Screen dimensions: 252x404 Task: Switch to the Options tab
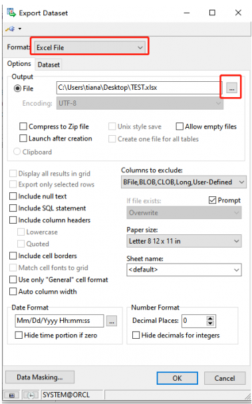click(19, 64)
